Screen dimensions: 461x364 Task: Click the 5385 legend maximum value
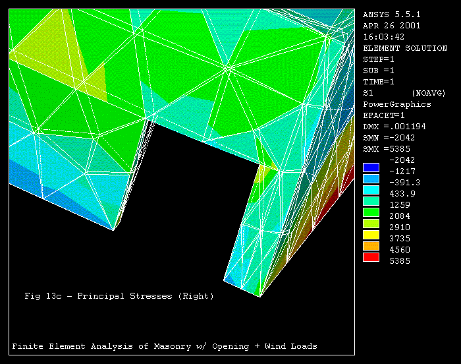point(399,261)
